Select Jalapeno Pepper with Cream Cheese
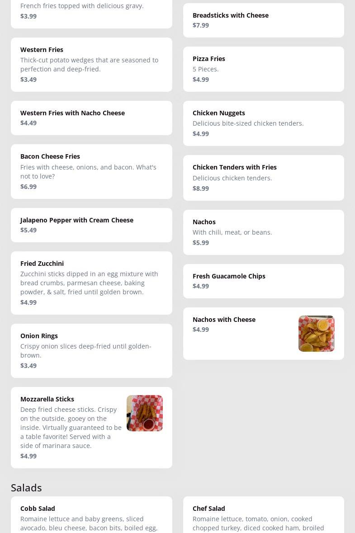Image resolution: width=355 pixels, height=533 pixels. [x=91, y=225]
